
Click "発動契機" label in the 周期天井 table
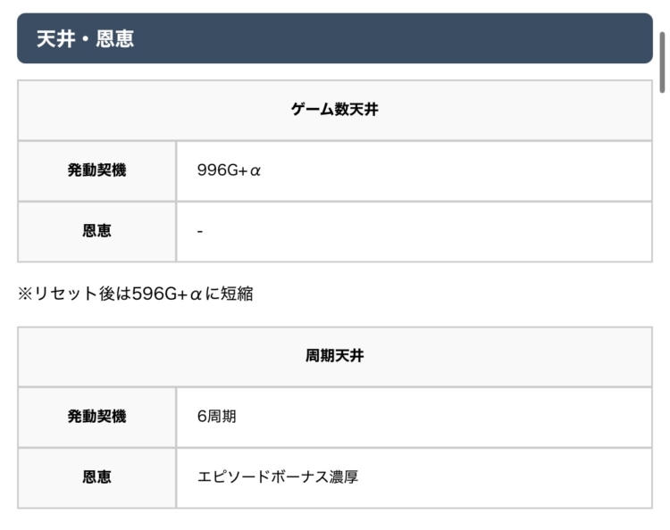point(96,417)
